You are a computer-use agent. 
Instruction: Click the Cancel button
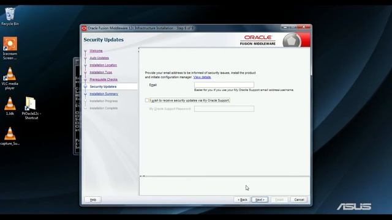coord(299,200)
